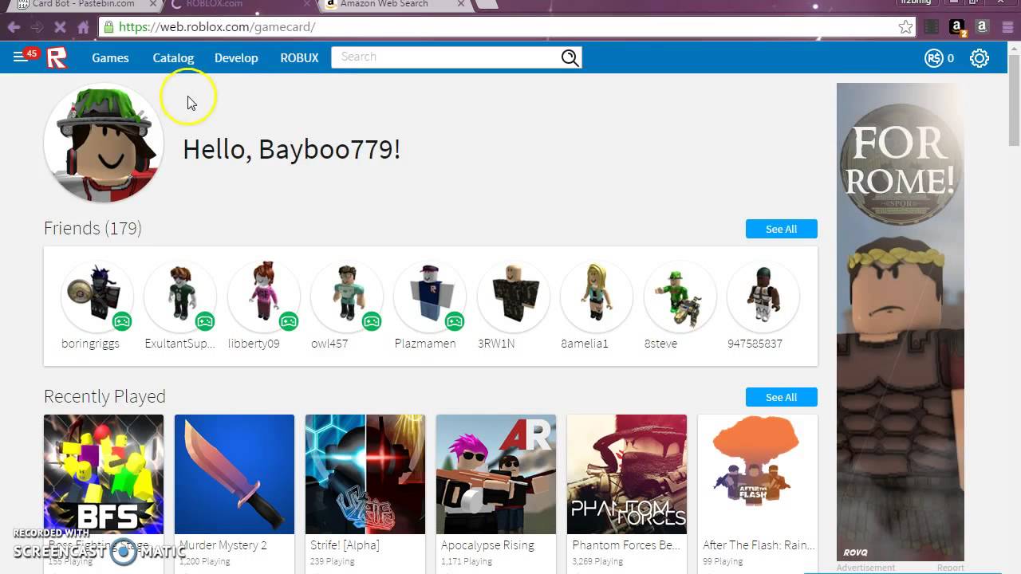The height and width of the screenshot is (574, 1021).
Task: Open the ROBUX menu
Action: coord(299,57)
